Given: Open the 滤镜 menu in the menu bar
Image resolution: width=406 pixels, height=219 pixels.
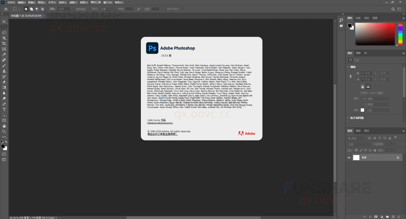Looking at the screenshot, I should pos(73,2).
